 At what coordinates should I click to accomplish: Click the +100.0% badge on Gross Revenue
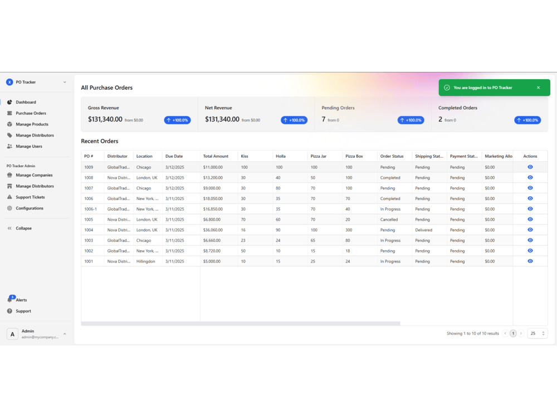(178, 120)
